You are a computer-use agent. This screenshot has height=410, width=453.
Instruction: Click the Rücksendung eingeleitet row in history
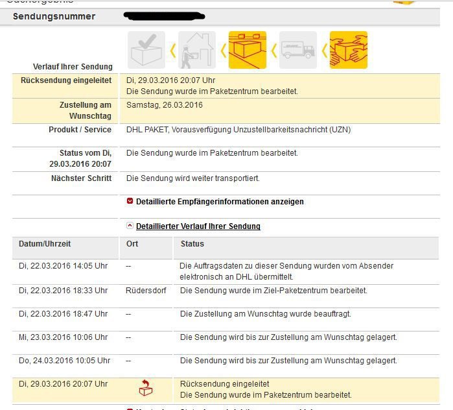[x=224, y=384]
